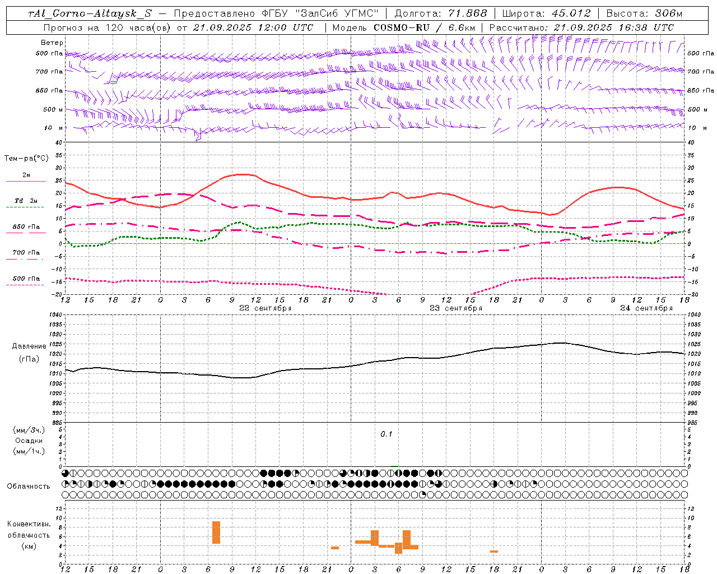The width and height of the screenshot is (717, 574).
Task: Click the '(мм/3ч.)' precipitation unit label
Action: 29,430
